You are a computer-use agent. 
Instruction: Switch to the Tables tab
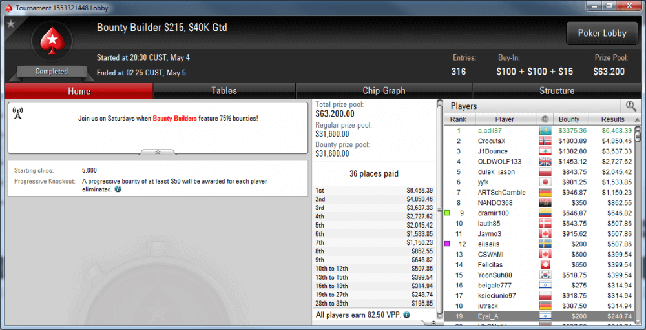224,91
